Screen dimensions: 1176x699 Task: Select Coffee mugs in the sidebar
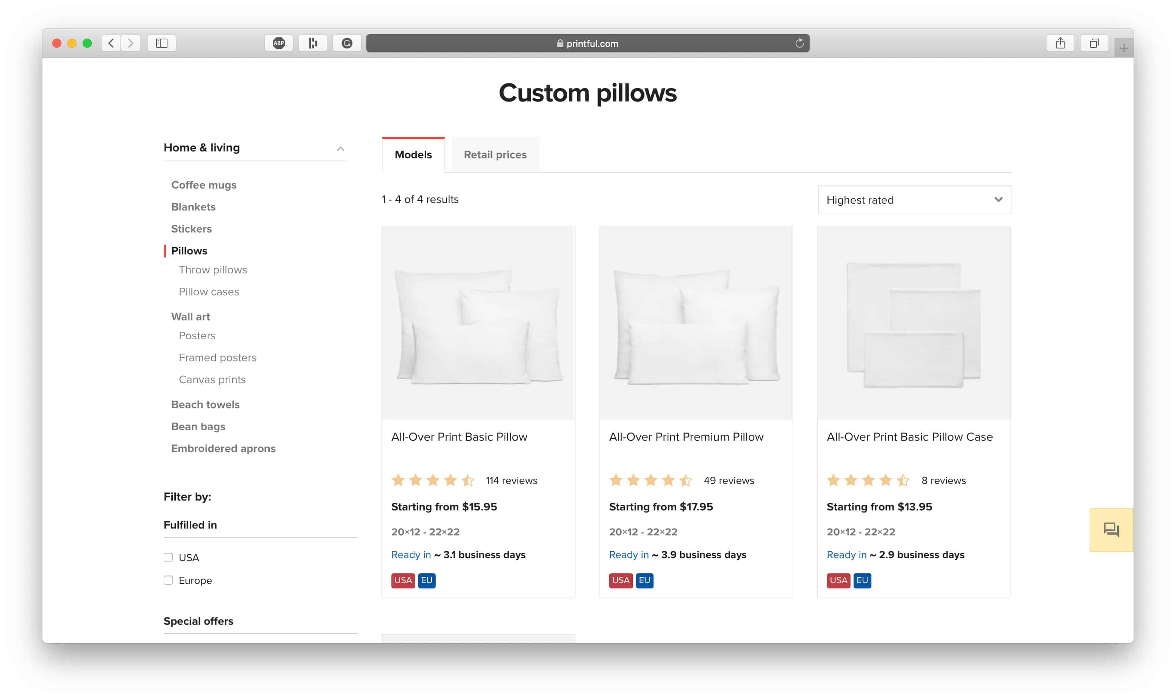pyautogui.click(x=203, y=185)
